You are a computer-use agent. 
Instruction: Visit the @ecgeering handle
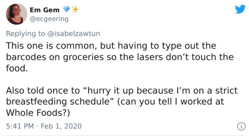49,19
